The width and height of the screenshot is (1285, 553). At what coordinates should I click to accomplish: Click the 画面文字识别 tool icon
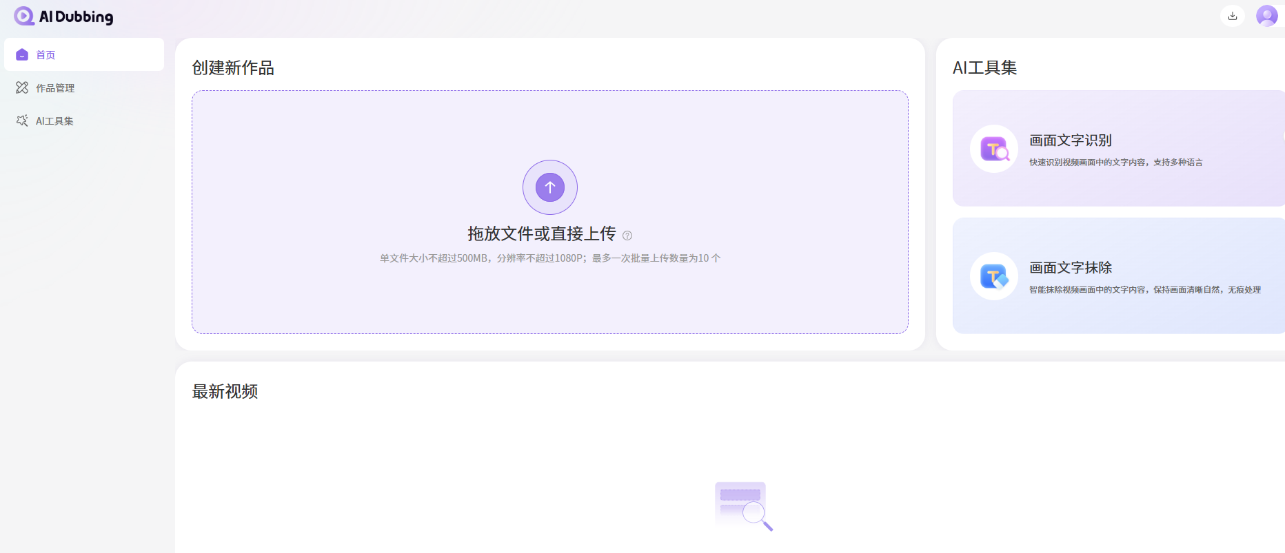click(x=993, y=149)
